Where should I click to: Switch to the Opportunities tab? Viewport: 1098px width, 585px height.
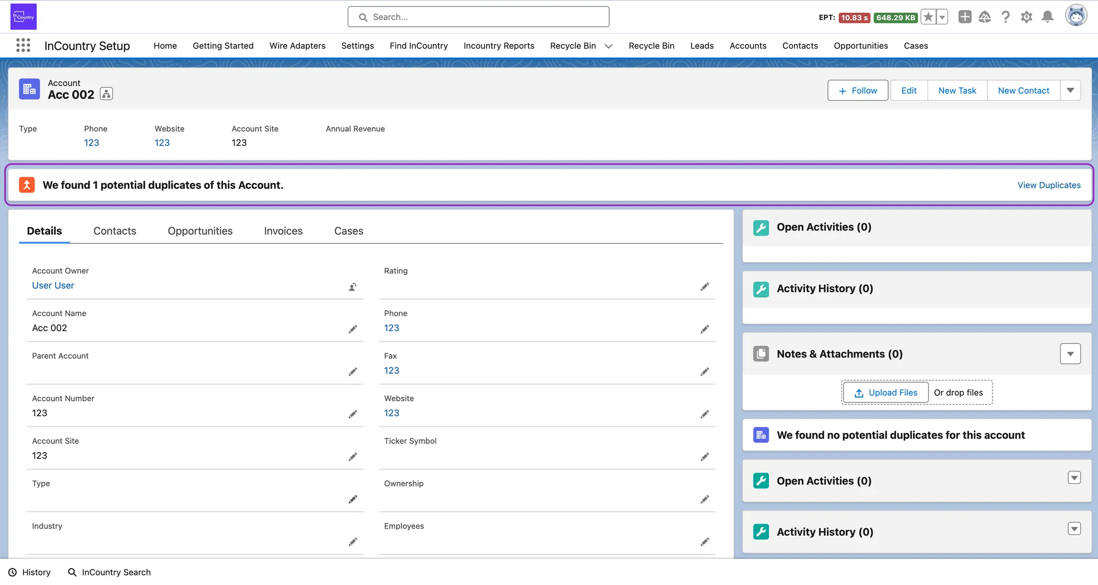tap(200, 231)
